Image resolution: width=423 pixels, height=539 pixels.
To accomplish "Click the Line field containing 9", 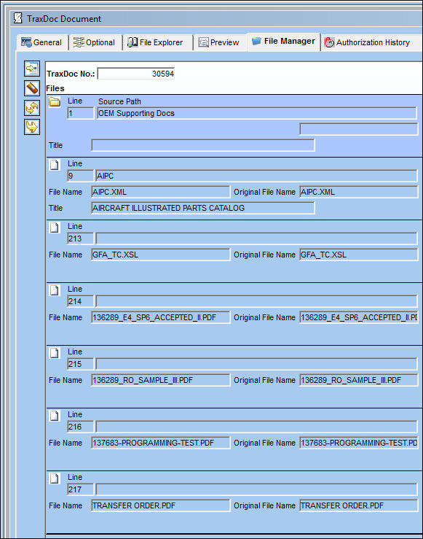I will (81, 176).
